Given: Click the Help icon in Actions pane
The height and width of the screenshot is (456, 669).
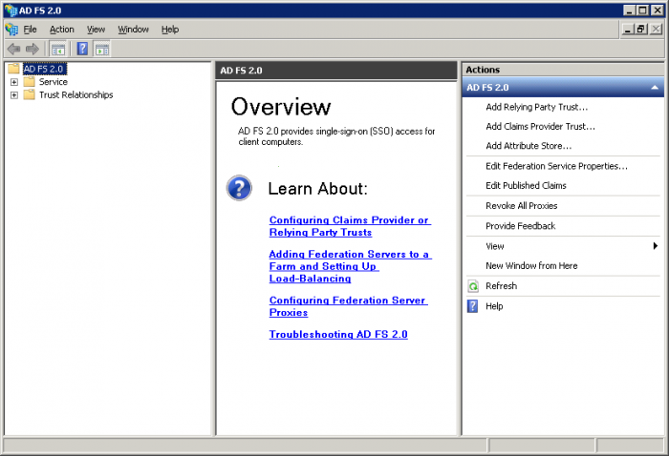Looking at the screenshot, I should [x=472, y=306].
